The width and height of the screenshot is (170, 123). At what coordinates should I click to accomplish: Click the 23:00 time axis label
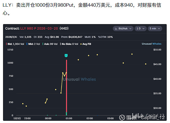(27, 118)
